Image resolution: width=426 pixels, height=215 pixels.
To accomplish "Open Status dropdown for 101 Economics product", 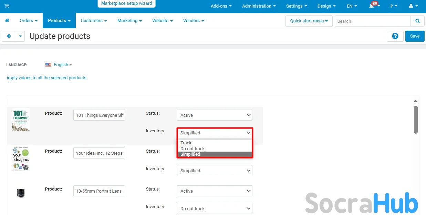I will pyautogui.click(x=214, y=115).
